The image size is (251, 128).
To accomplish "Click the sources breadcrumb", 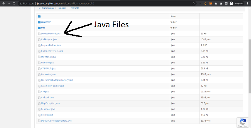I will coord(62,8).
